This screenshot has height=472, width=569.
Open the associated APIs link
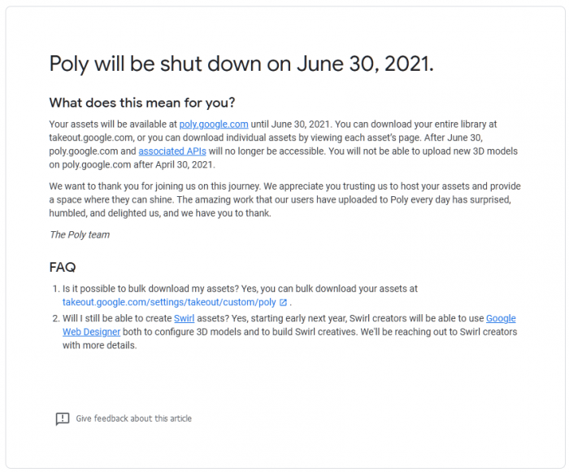pyautogui.click(x=172, y=151)
